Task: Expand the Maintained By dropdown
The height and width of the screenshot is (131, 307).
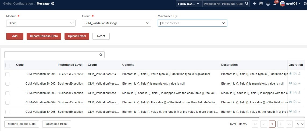Action: (x=192, y=23)
